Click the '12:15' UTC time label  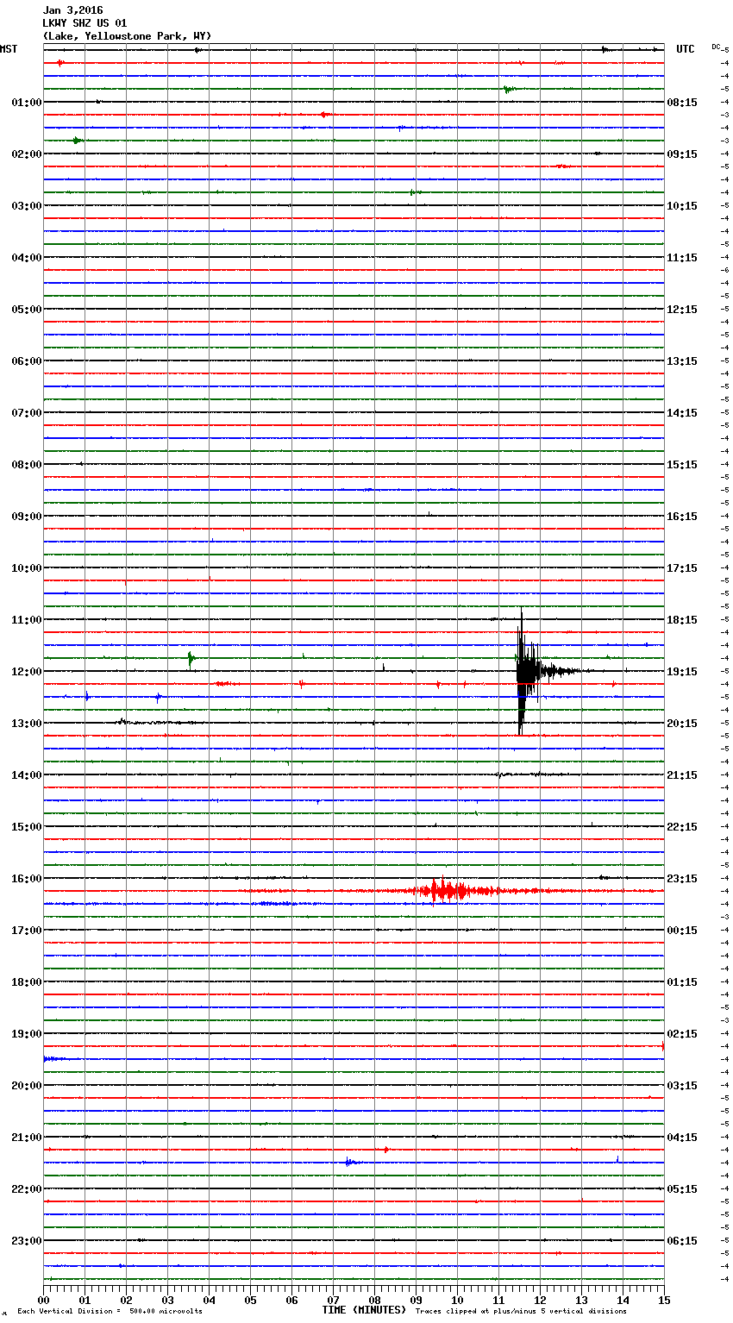[682, 310]
